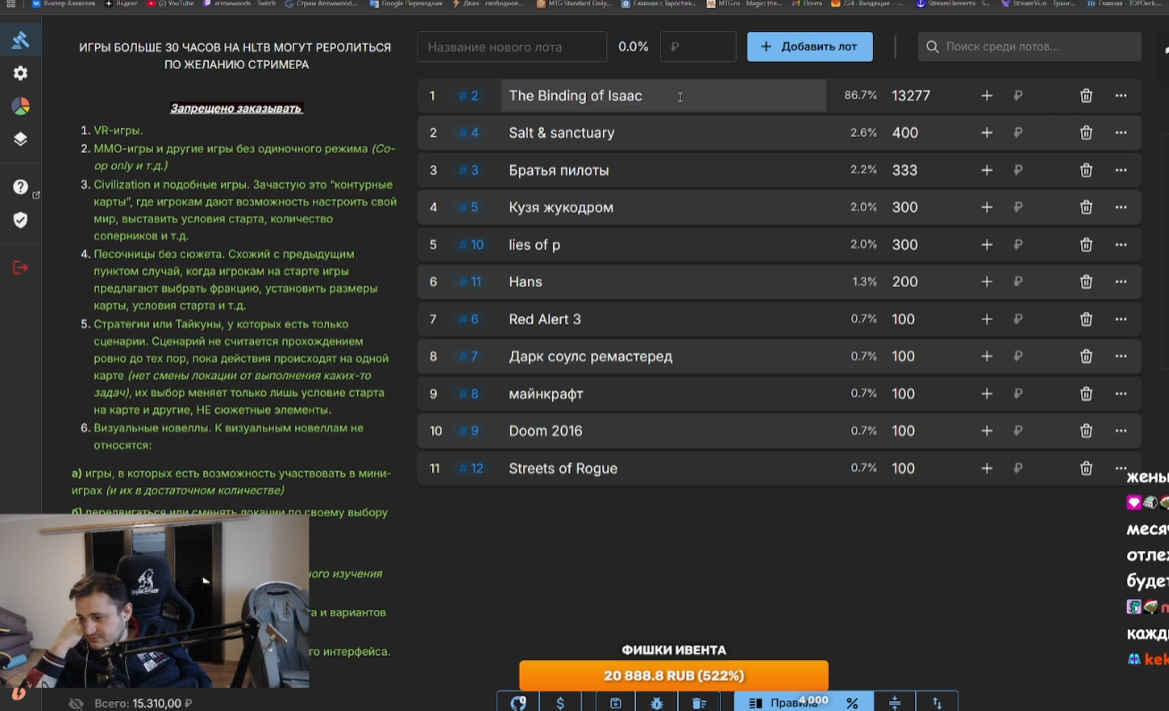Open more options for Братья пилоты

click(x=1121, y=170)
